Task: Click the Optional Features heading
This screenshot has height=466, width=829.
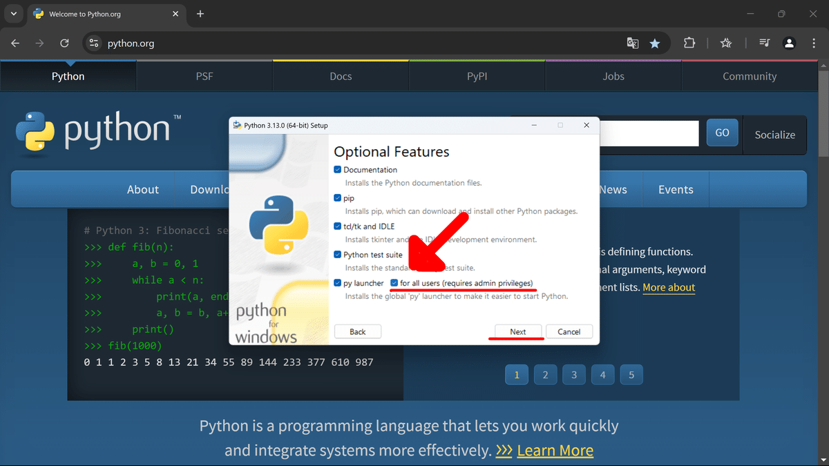Action: 392,152
